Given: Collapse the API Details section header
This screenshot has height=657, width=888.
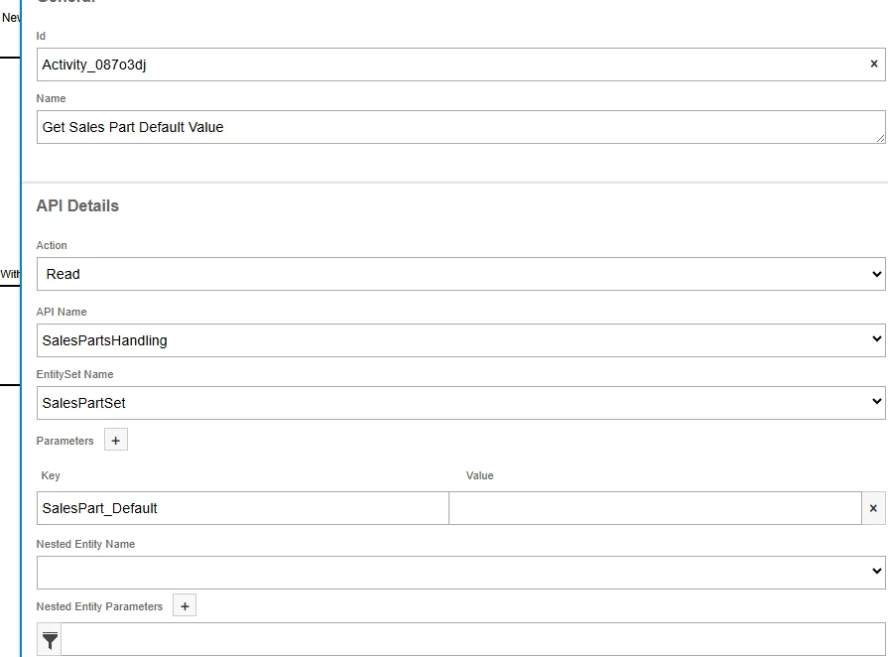Looking at the screenshot, I should pyautogui.click(x=77, y=206).
